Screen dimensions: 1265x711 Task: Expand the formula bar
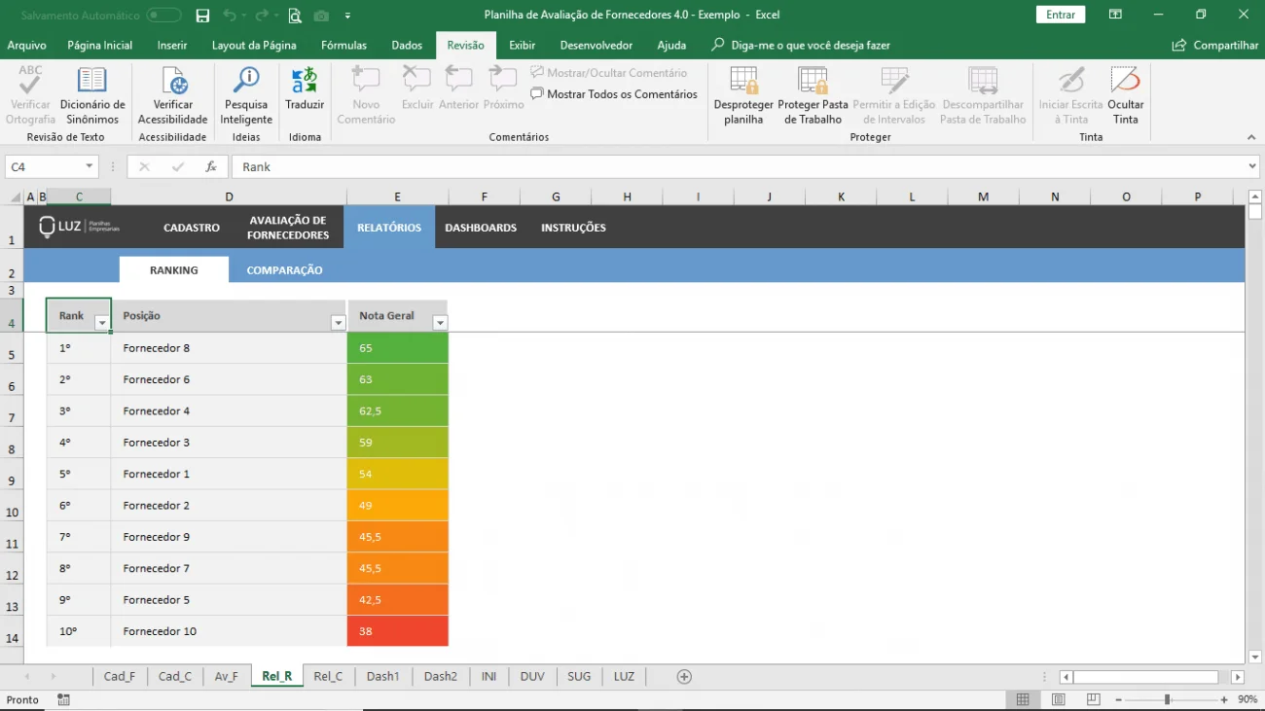1252,167
